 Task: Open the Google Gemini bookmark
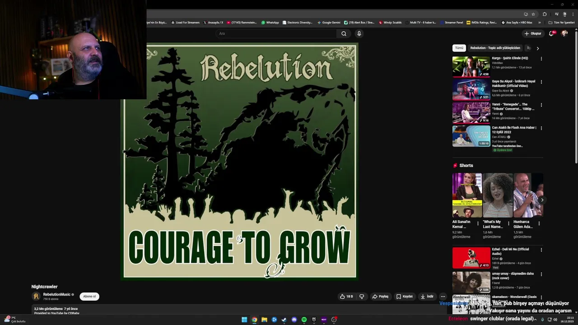[x=329, y=23]
